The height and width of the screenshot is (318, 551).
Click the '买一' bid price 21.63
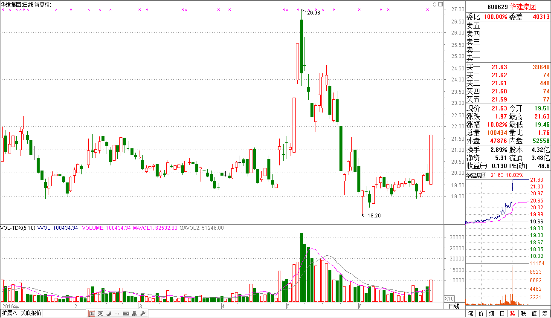click(499, 67)
